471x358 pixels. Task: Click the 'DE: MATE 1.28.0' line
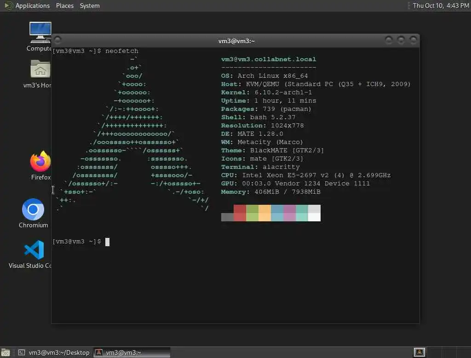(252, 134)
